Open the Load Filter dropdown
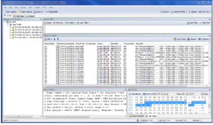213x125 pixels. [x=83, y=23]
